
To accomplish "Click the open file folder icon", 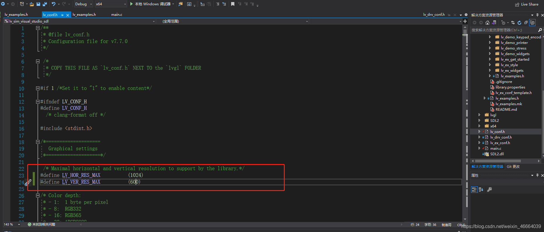I will 32,4.
